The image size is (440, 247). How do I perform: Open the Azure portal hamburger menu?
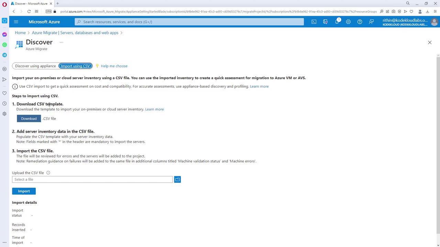tap(16, 22)
